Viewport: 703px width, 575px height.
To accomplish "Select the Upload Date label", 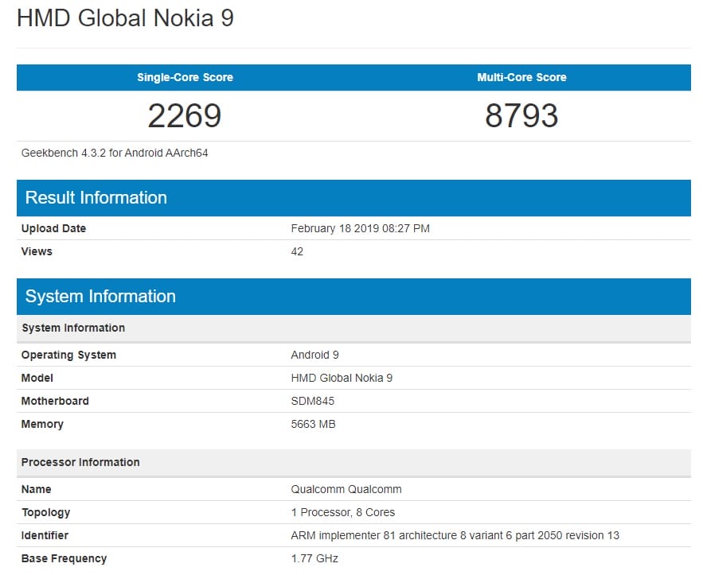I will coord(53,228).
